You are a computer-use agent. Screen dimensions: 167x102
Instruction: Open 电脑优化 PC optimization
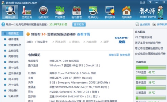point(93,12)
